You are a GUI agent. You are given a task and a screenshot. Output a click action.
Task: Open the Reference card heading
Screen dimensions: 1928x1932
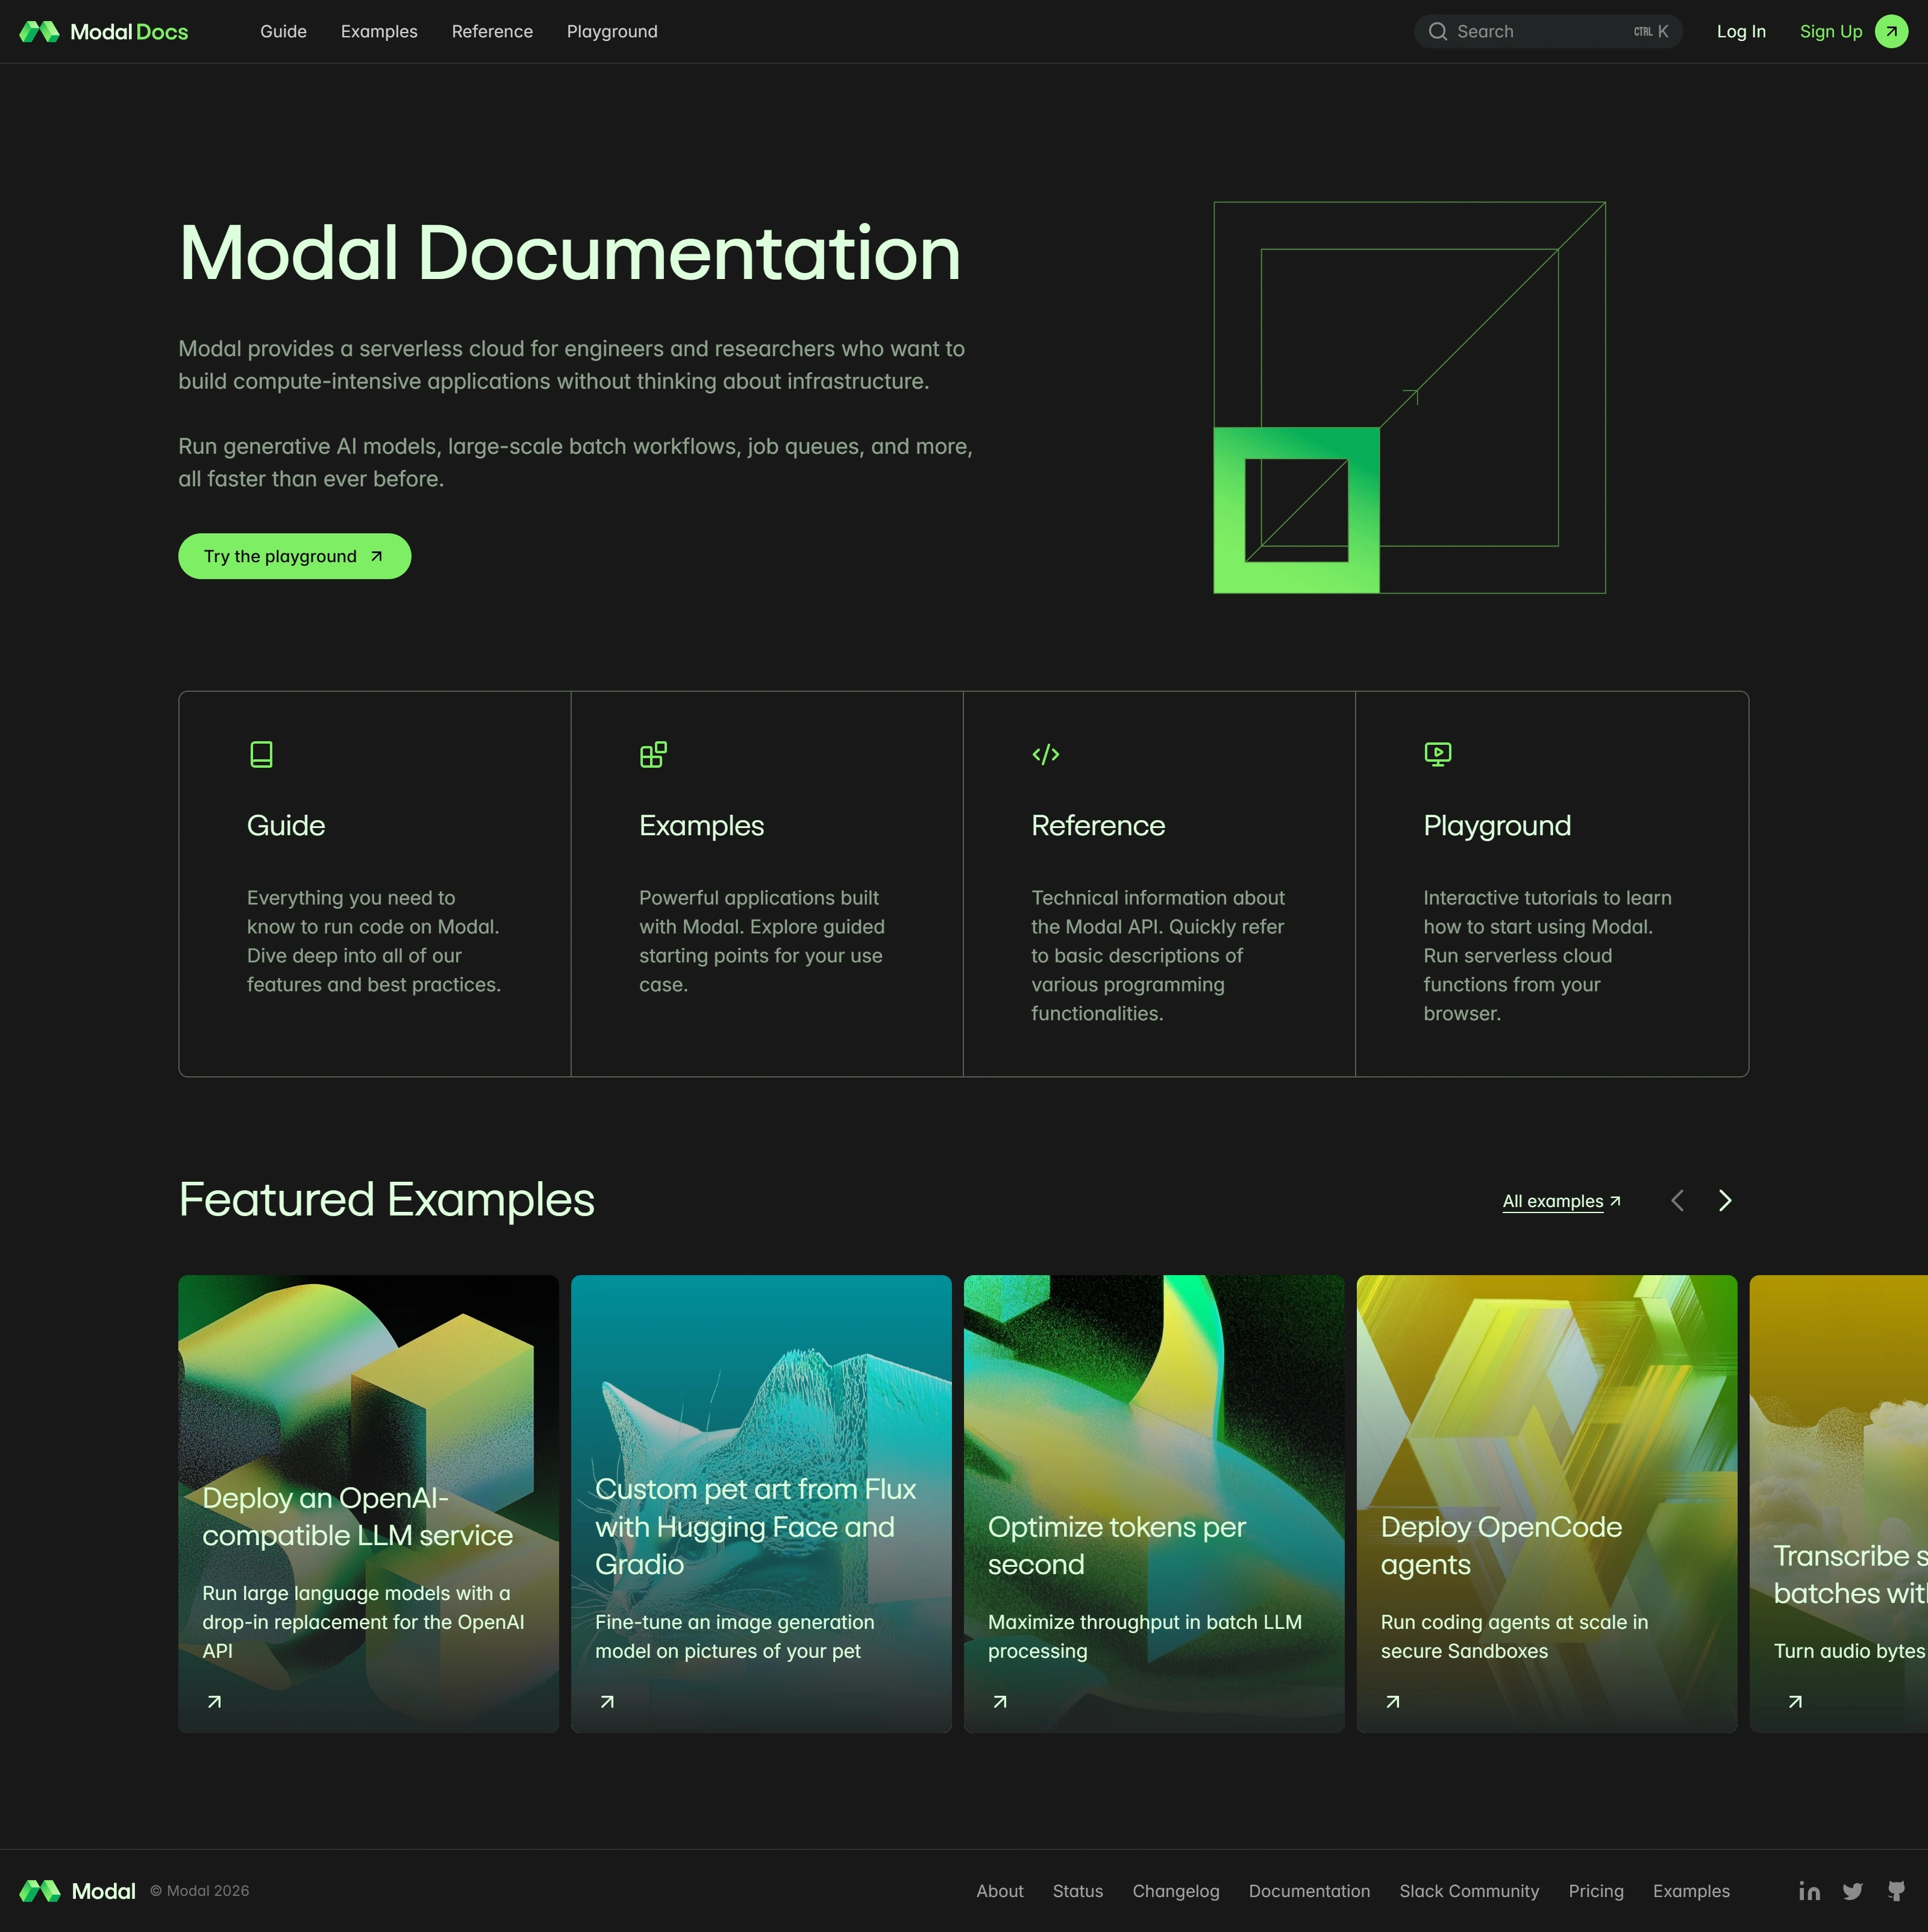pyautogui.click(x=1098, y=825)
